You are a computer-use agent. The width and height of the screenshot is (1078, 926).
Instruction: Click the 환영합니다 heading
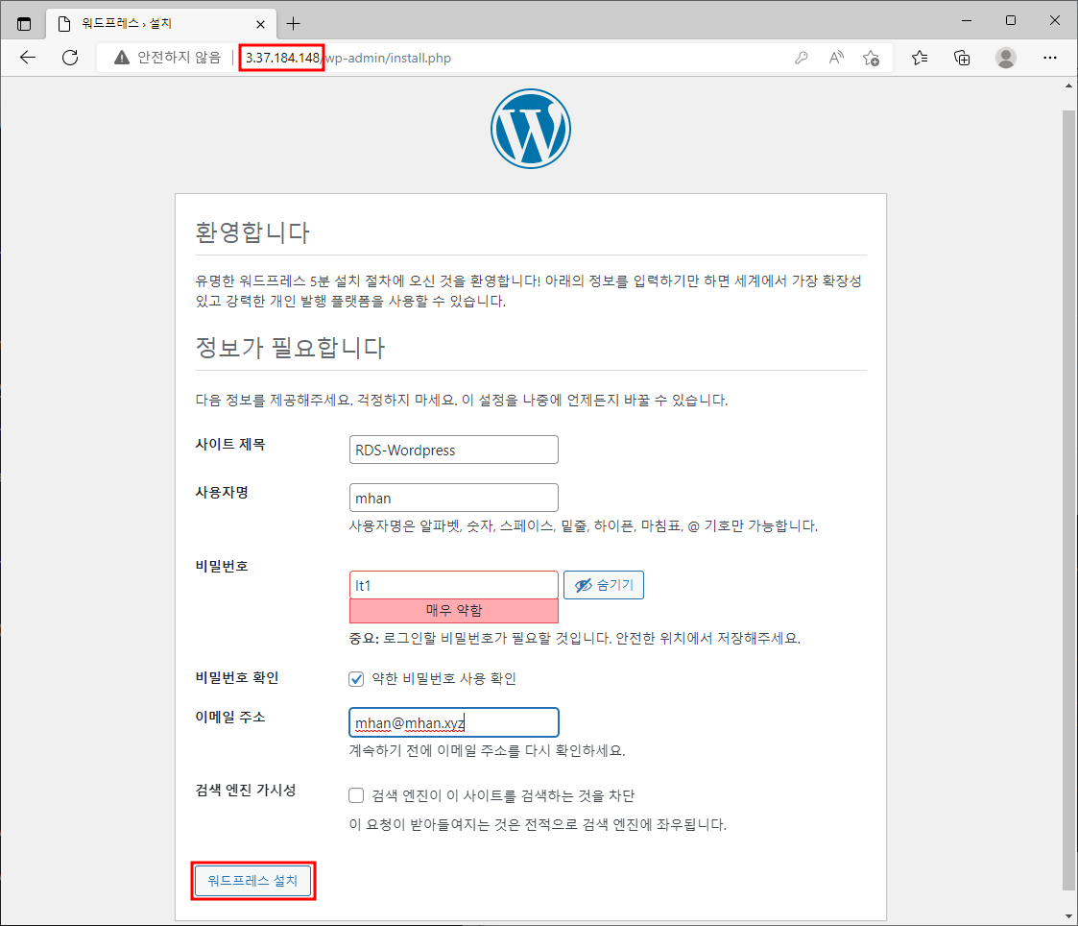point(252,232)
